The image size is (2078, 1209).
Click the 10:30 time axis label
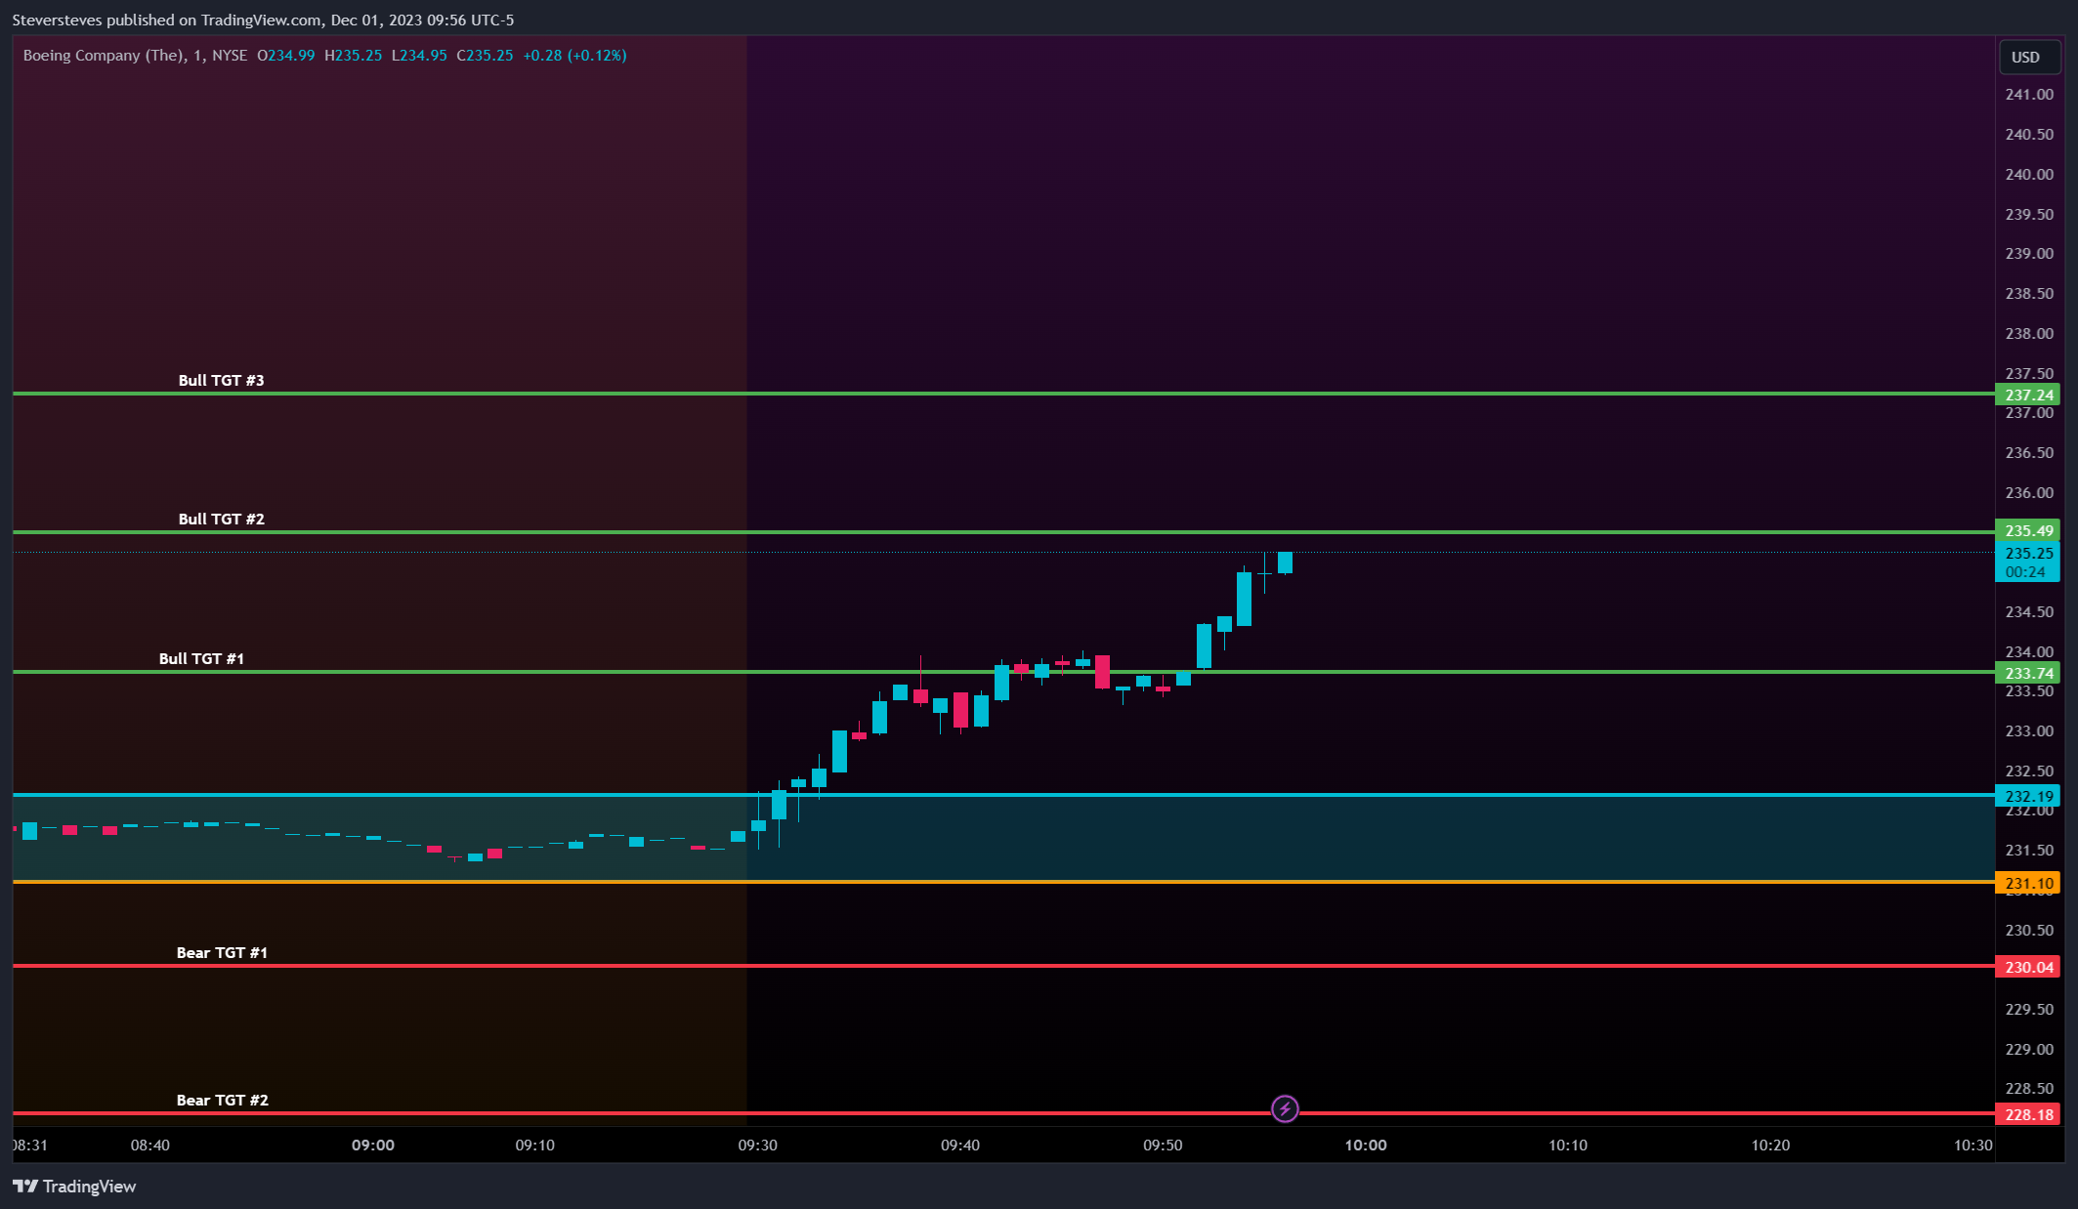pos(1972,1145)
